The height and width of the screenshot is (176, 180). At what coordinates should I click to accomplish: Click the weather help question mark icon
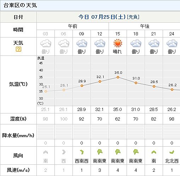(18, 49)
